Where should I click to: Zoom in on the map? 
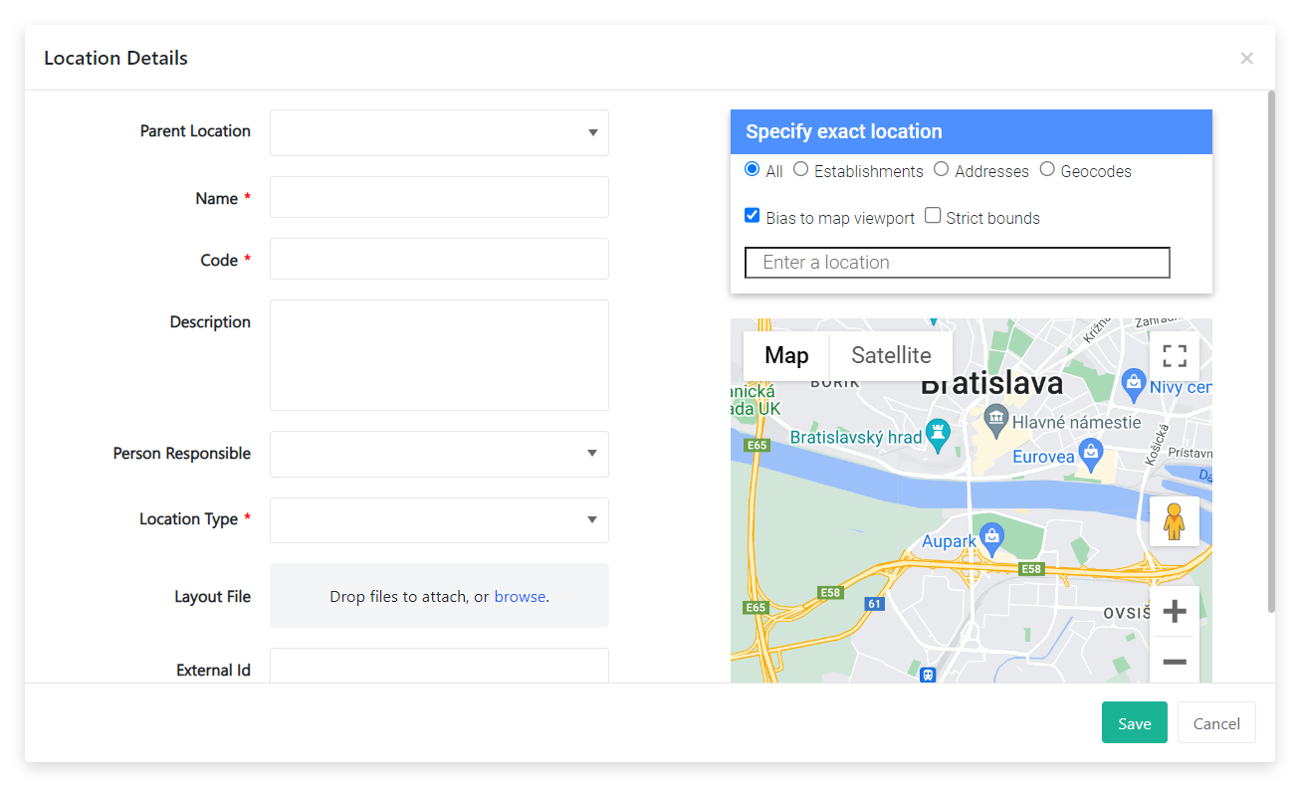click(x=1175, y=611)
